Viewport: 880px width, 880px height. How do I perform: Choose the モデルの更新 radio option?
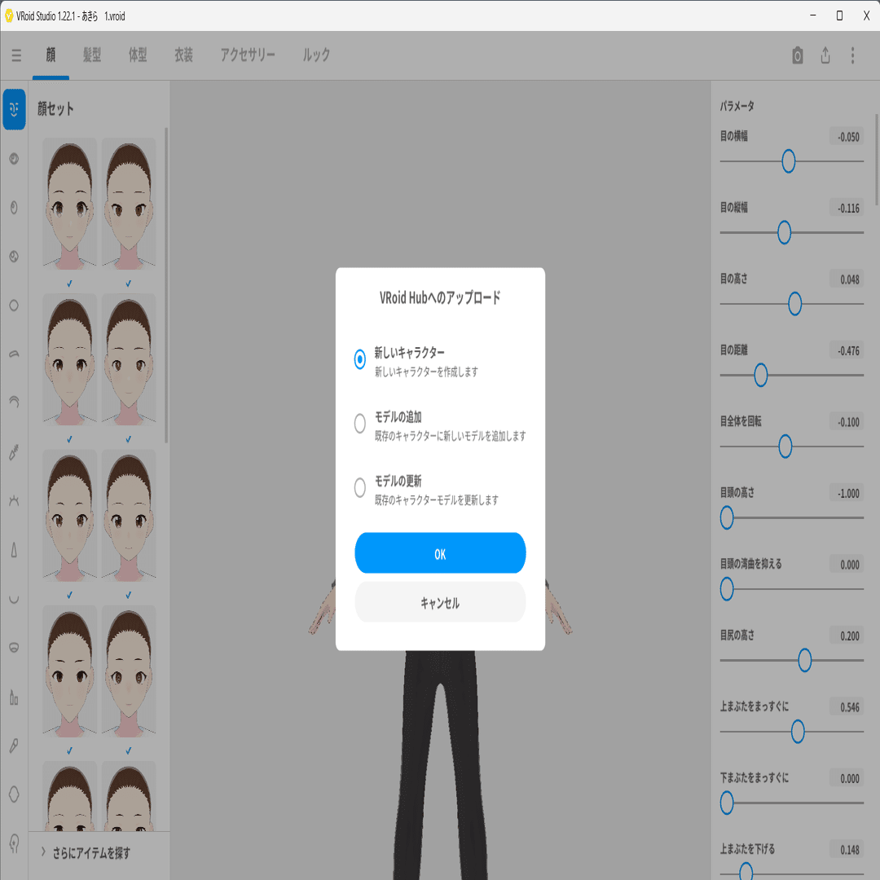[x=360, y=487]
